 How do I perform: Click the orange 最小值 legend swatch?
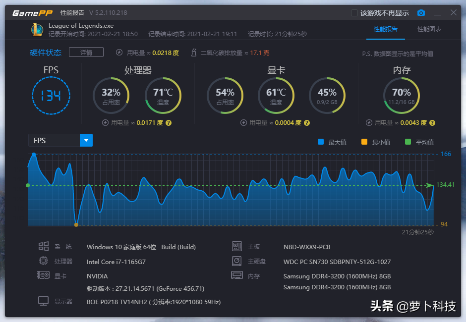coord(364,142)
